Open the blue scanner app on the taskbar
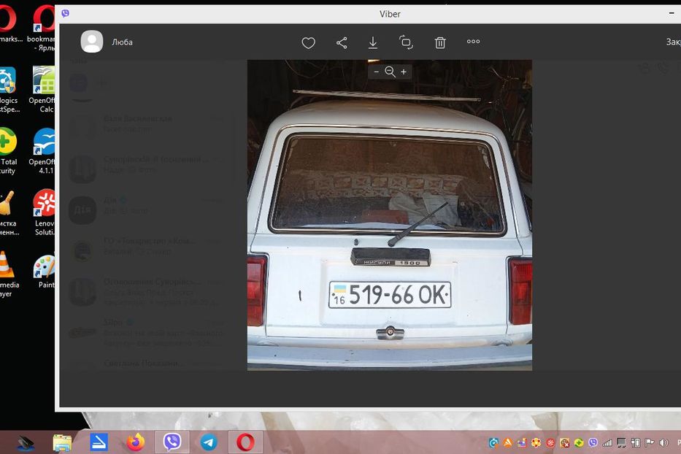The image size is (681, 454). 99,442
